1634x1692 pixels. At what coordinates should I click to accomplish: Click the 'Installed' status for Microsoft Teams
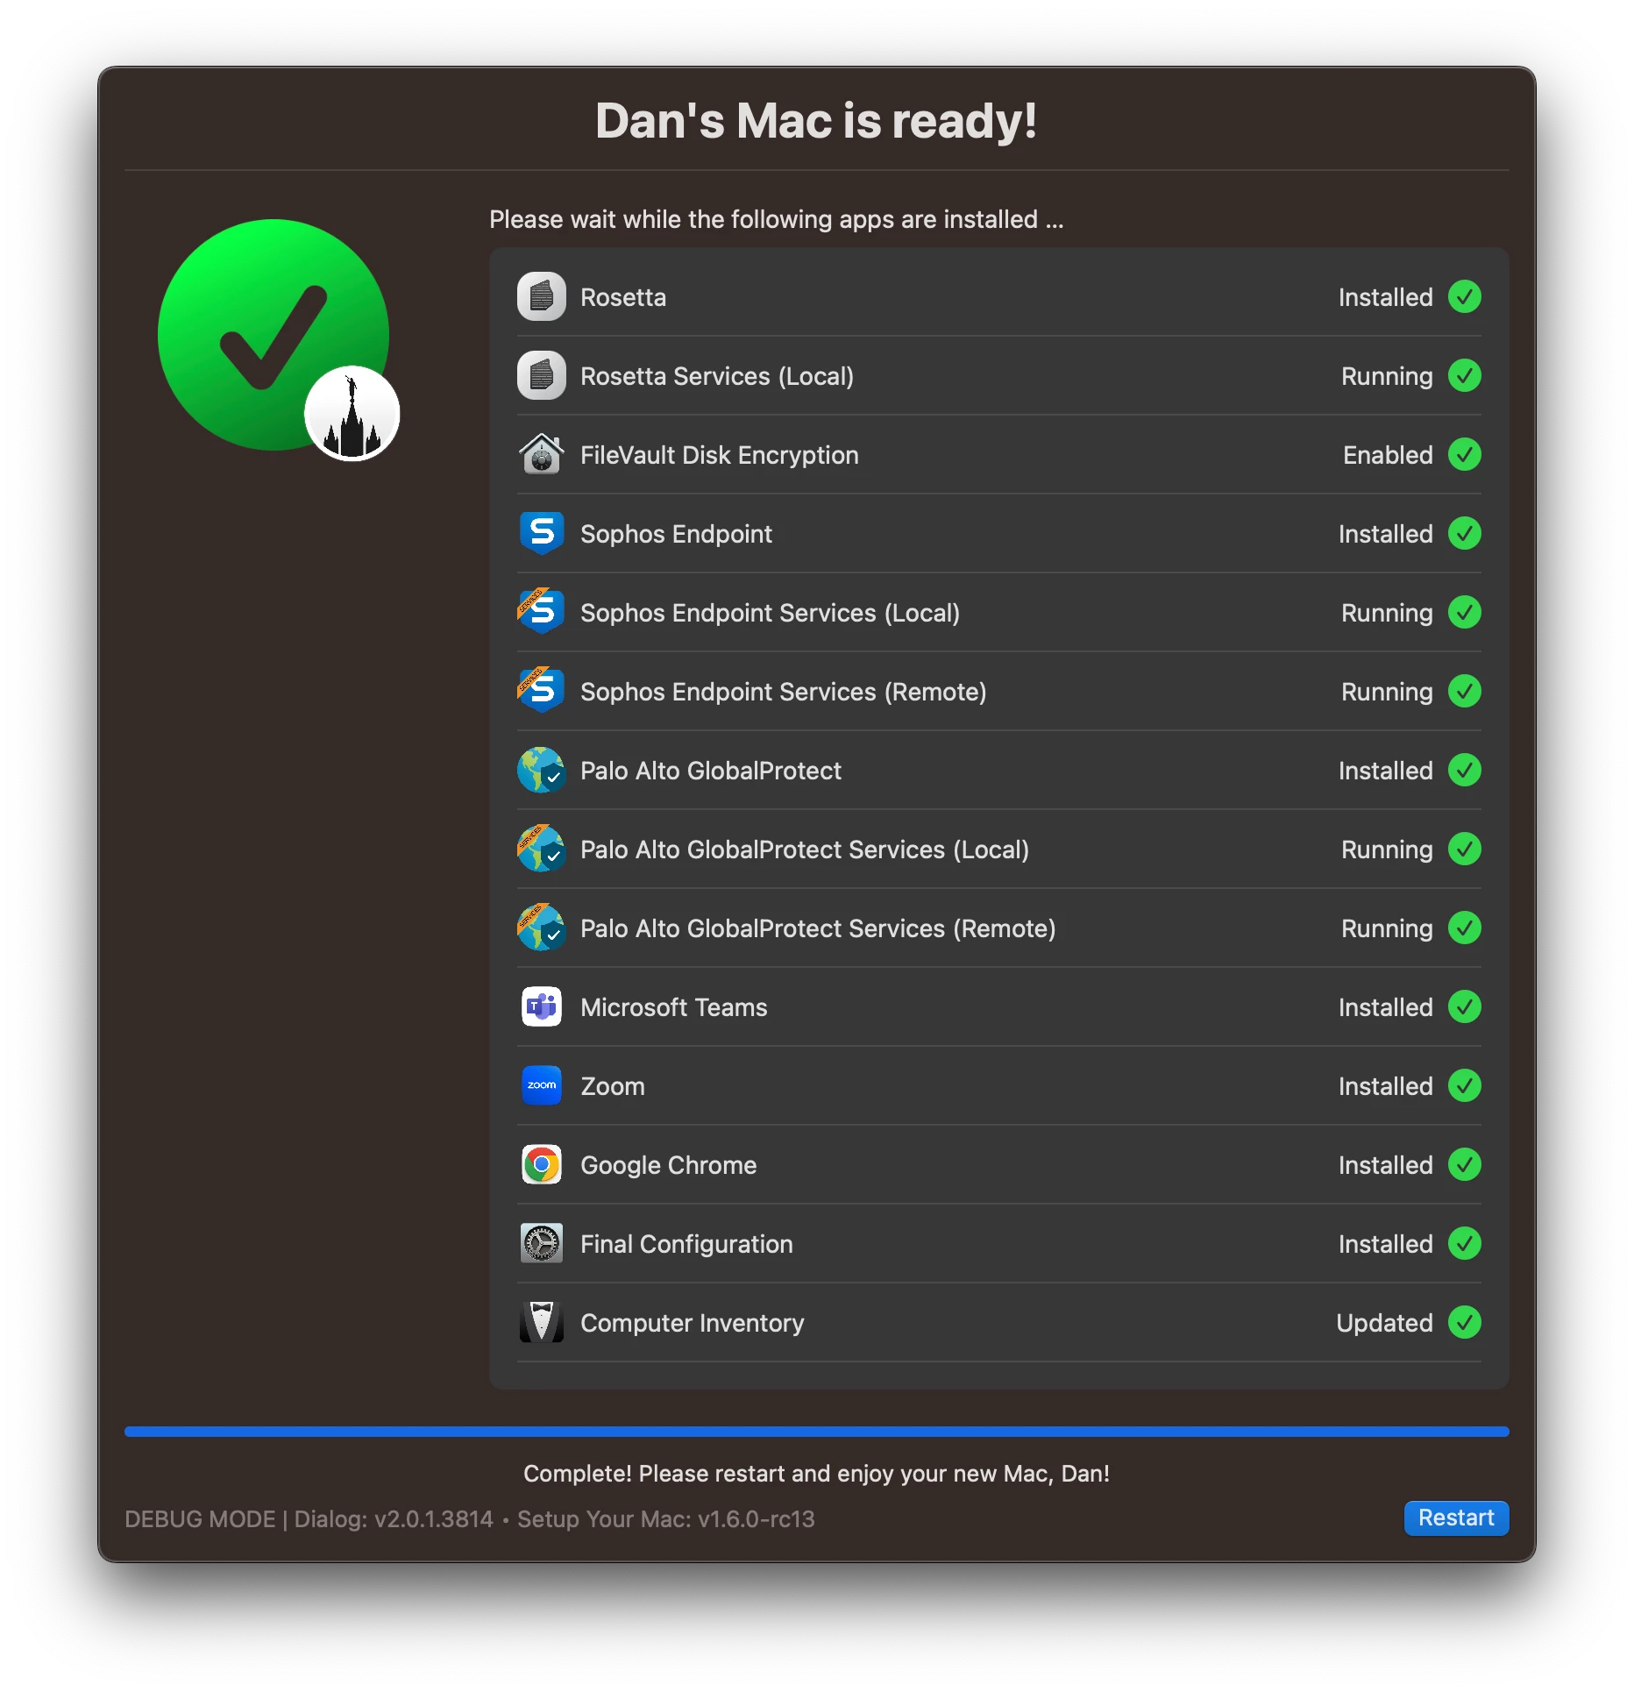pyautogui.click(x=1385, y=1007)
